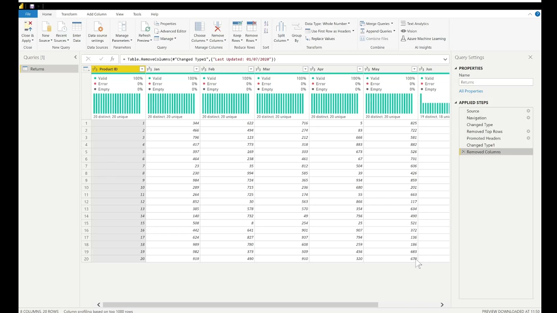The width and height of the screenshot is (557, 313).
Task: Open the Feb column filter dropdown
Action: click(251, 69)
